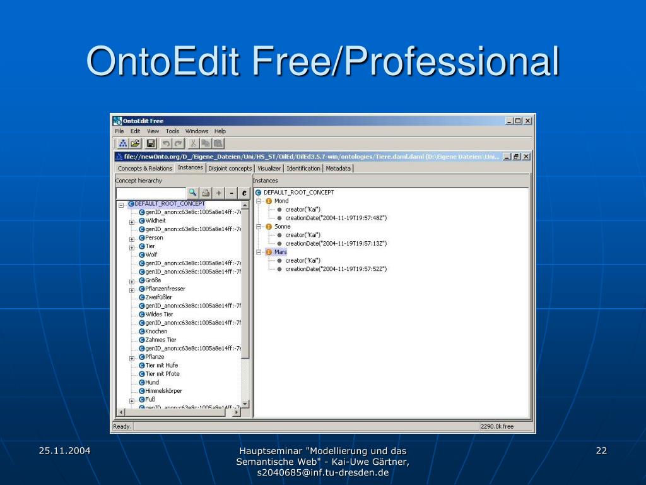Click the print icon in Concept hierarchy
The image size is (646, 485).
(x=206, y=193)
